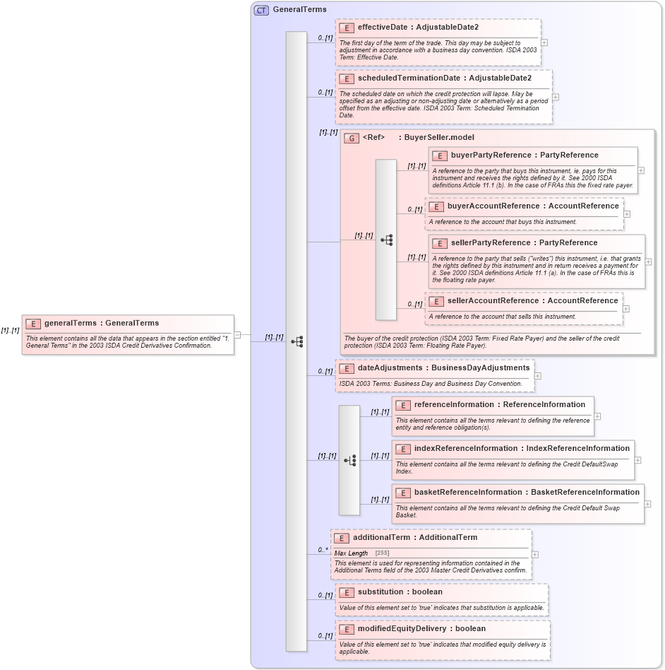Expand the buyerPartyReference element
Image resolution: width=665 pixels, height=670 pixels.
point(641,170)
